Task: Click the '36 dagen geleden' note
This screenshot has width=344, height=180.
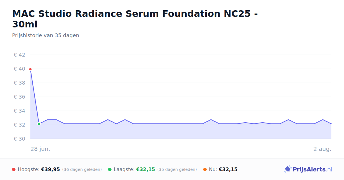Action: [82, 169]
